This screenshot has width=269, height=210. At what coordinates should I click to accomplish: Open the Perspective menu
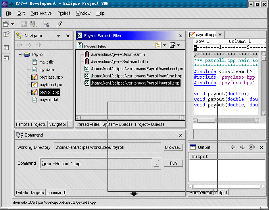click(x=41, y=13)
